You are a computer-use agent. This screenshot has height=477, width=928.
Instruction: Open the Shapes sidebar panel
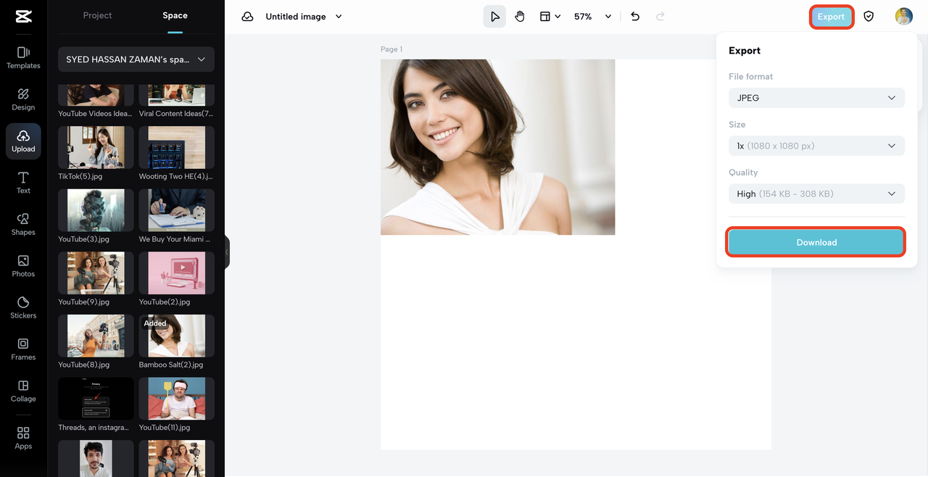point(23,224)
